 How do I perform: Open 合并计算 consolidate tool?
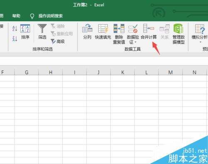(x=149, y=32)
